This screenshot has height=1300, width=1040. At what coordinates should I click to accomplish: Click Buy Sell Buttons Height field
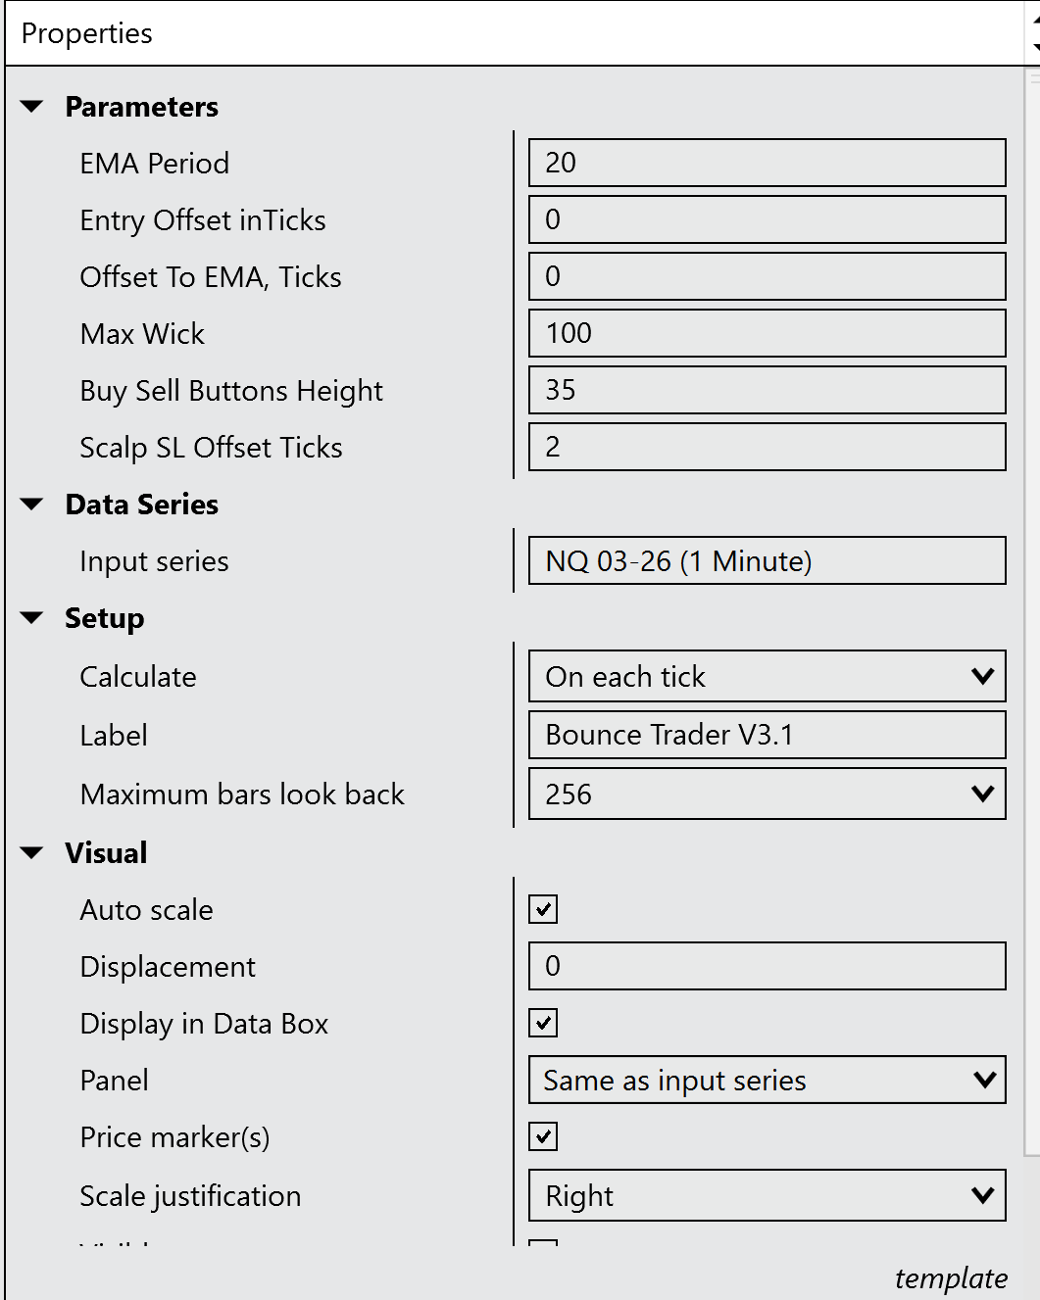(x=767, y=390)
